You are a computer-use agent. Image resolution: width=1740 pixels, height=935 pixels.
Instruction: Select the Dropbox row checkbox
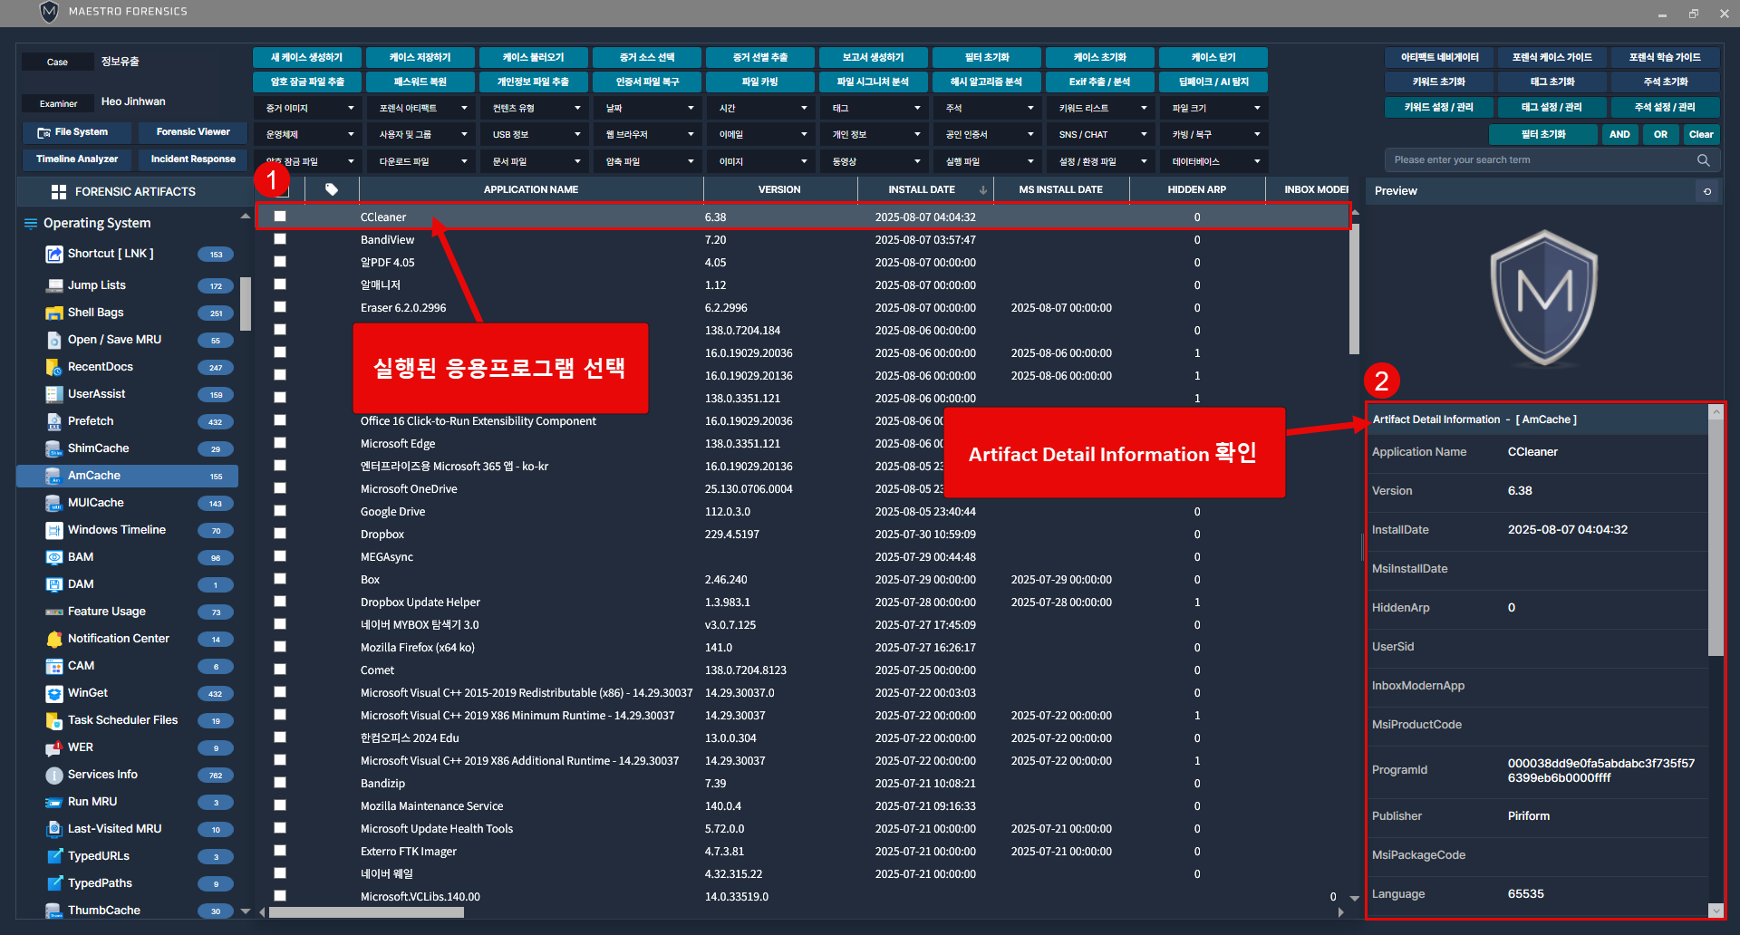(280, 534)
